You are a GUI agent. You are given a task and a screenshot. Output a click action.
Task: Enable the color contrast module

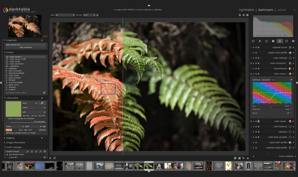tap(251, 58)
